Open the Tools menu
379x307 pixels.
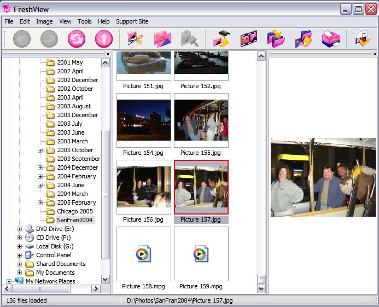[84, 21]
